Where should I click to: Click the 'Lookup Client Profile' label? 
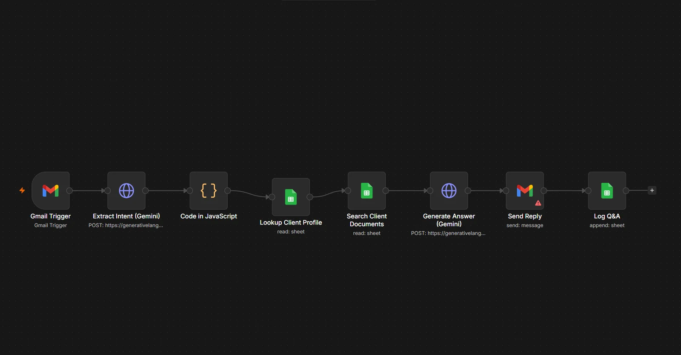click(x=291, y=222)
